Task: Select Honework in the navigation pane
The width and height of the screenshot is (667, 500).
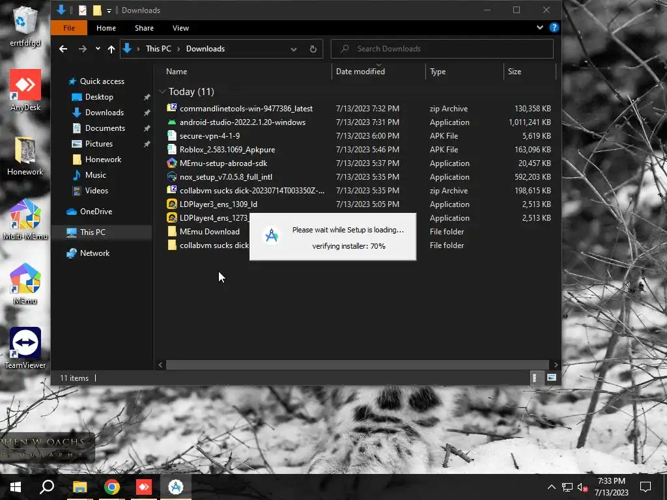Action: click(x=103, y=160)
